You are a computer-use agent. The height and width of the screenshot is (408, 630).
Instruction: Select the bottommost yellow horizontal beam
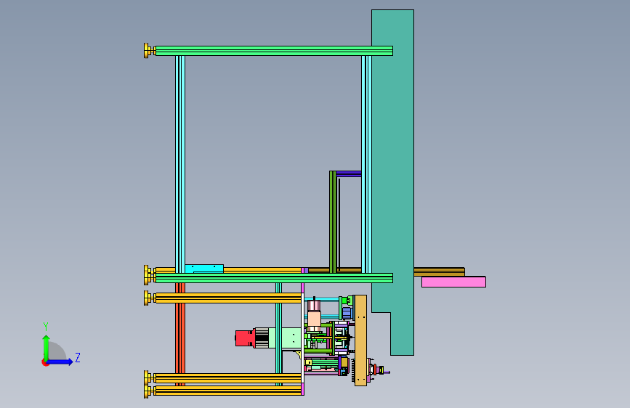point(228,391)
